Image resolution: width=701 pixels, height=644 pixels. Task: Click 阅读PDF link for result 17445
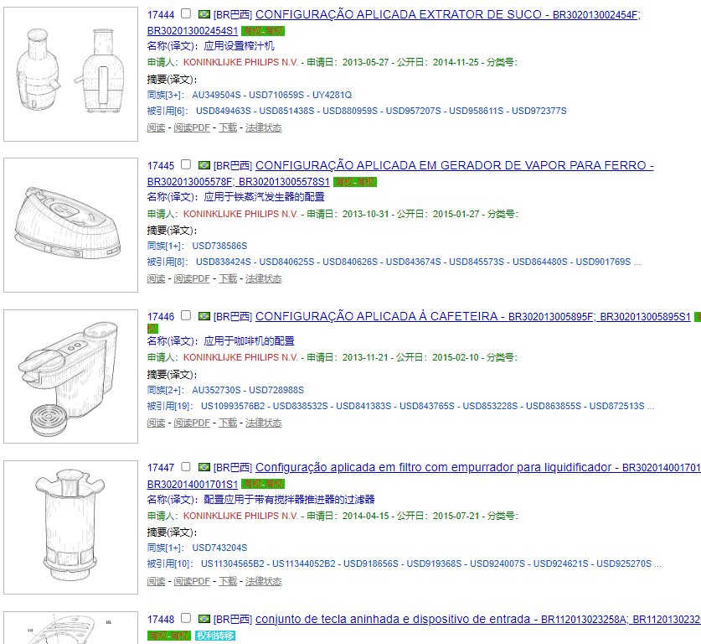(x=192, y=278)
